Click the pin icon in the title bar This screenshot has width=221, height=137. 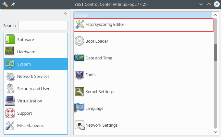pos(13,5)
